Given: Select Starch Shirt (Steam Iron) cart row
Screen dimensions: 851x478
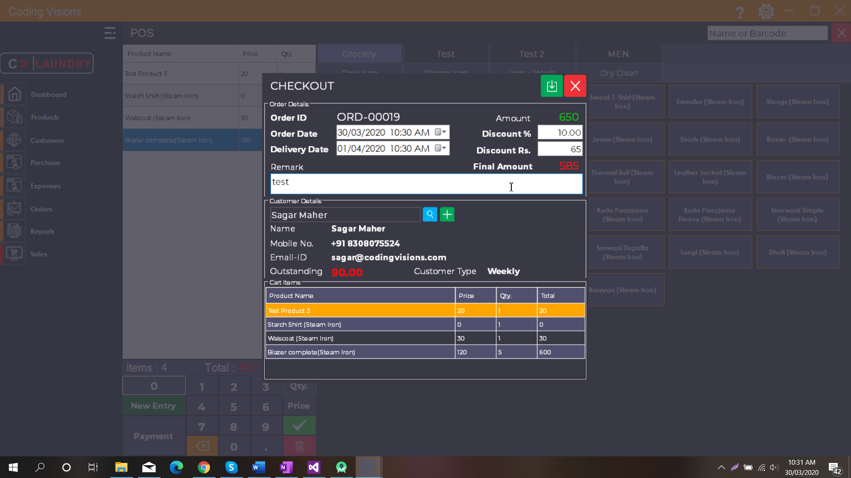Looking at the screenshot, I should pos(425,324).
